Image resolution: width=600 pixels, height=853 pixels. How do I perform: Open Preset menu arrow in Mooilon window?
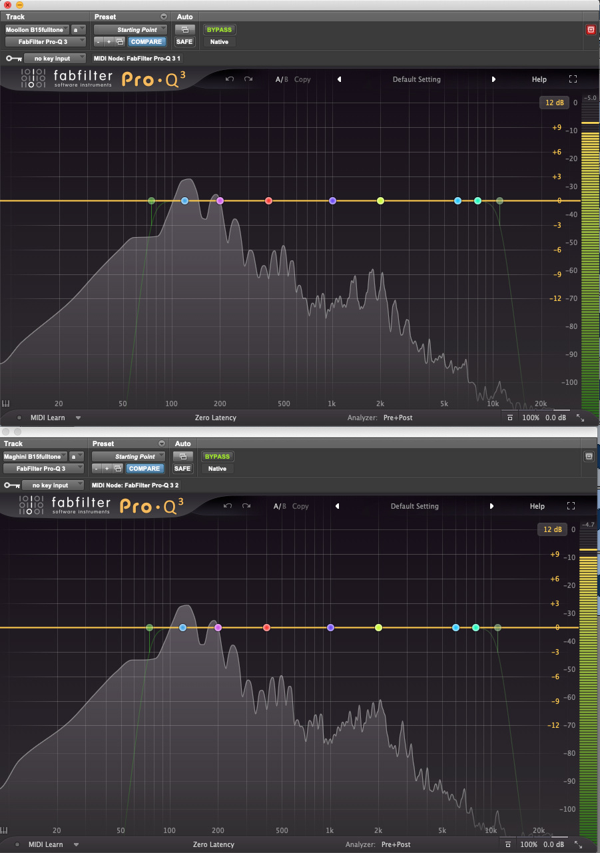pyautogui.click(x=164, y=17)
